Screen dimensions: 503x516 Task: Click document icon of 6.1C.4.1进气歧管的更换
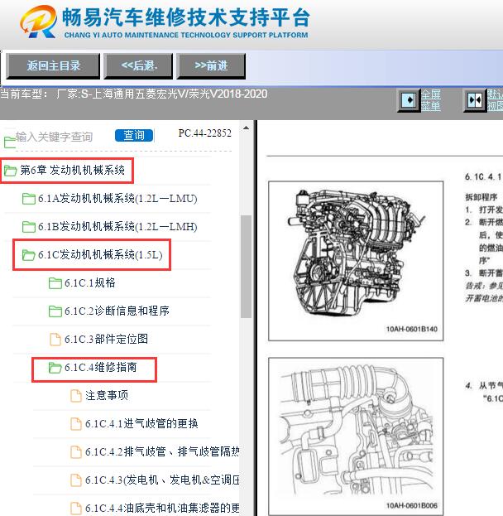[76, 424]
